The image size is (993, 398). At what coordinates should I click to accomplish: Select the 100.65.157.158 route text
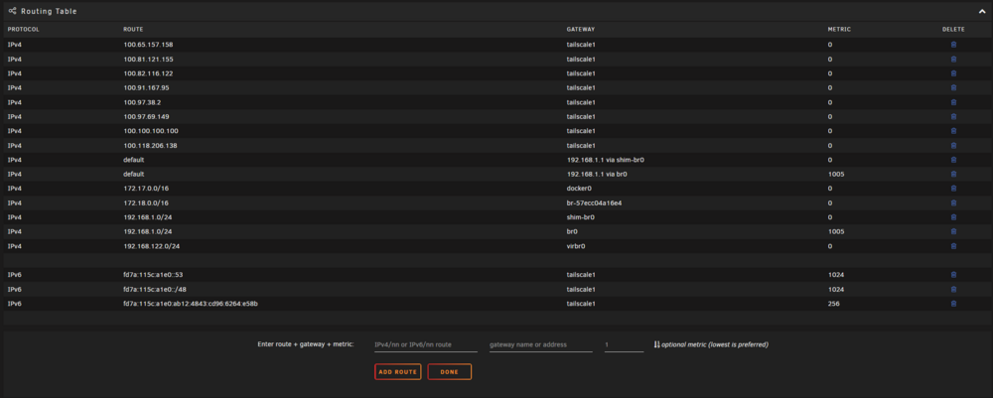(x=148, y=45)
